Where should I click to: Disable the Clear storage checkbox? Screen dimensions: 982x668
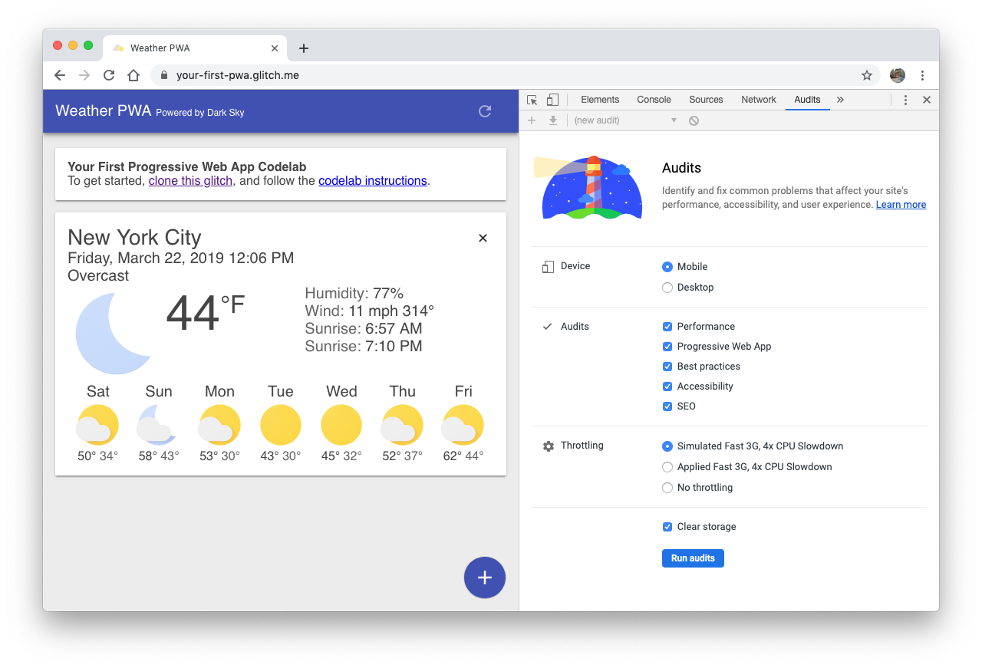[667, 527]
